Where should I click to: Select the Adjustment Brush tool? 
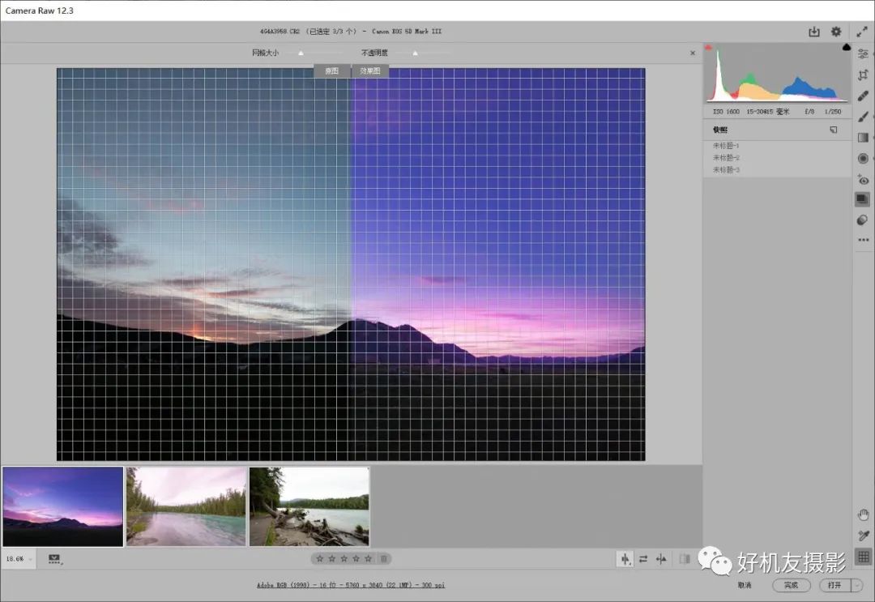(x=863, y=117)
